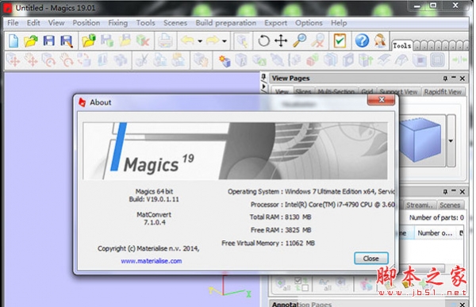Switch to the Streami.. tab

pos(420,205)
